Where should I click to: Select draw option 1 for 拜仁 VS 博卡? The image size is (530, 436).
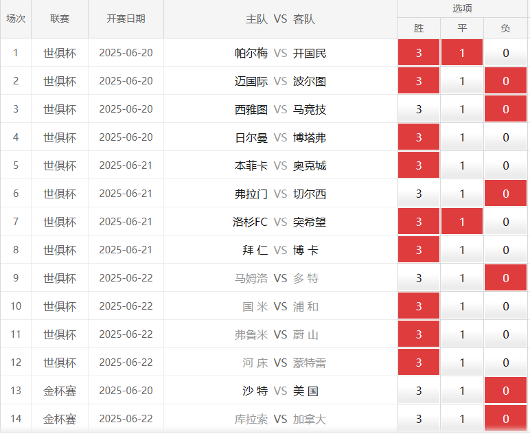point(462,249)
